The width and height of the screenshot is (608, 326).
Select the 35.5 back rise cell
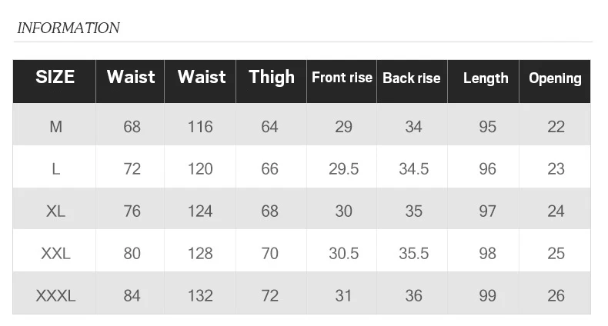[414, 254]
